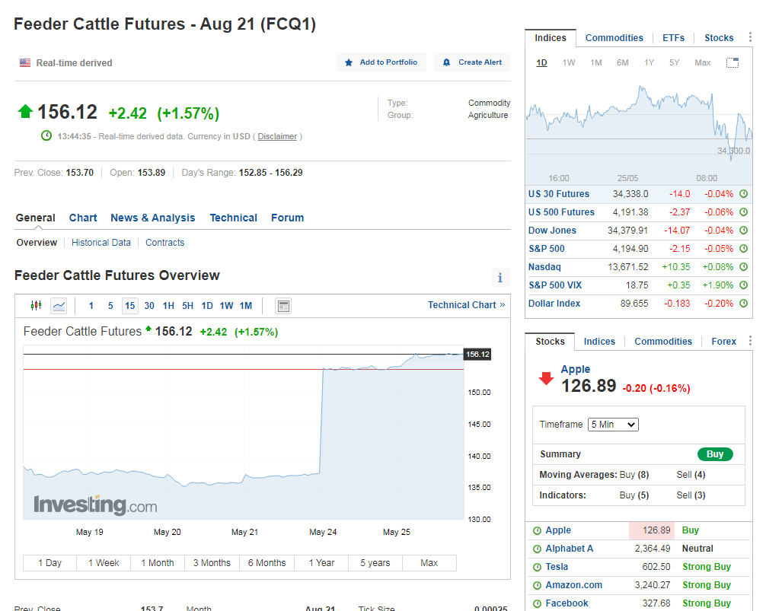Viewport: 782px width, 611px height.
Task: Set chart interval to 1W
Action: [x=226, y=306]
